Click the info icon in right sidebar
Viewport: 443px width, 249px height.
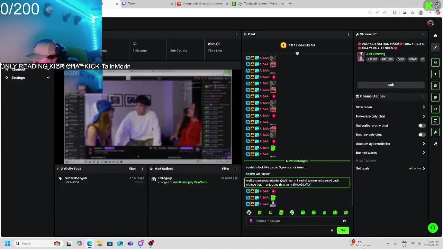tap(435, 36)
